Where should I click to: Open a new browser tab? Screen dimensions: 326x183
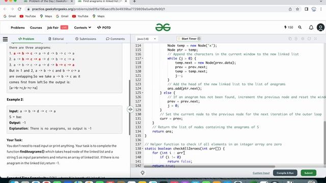pos(134,2)
